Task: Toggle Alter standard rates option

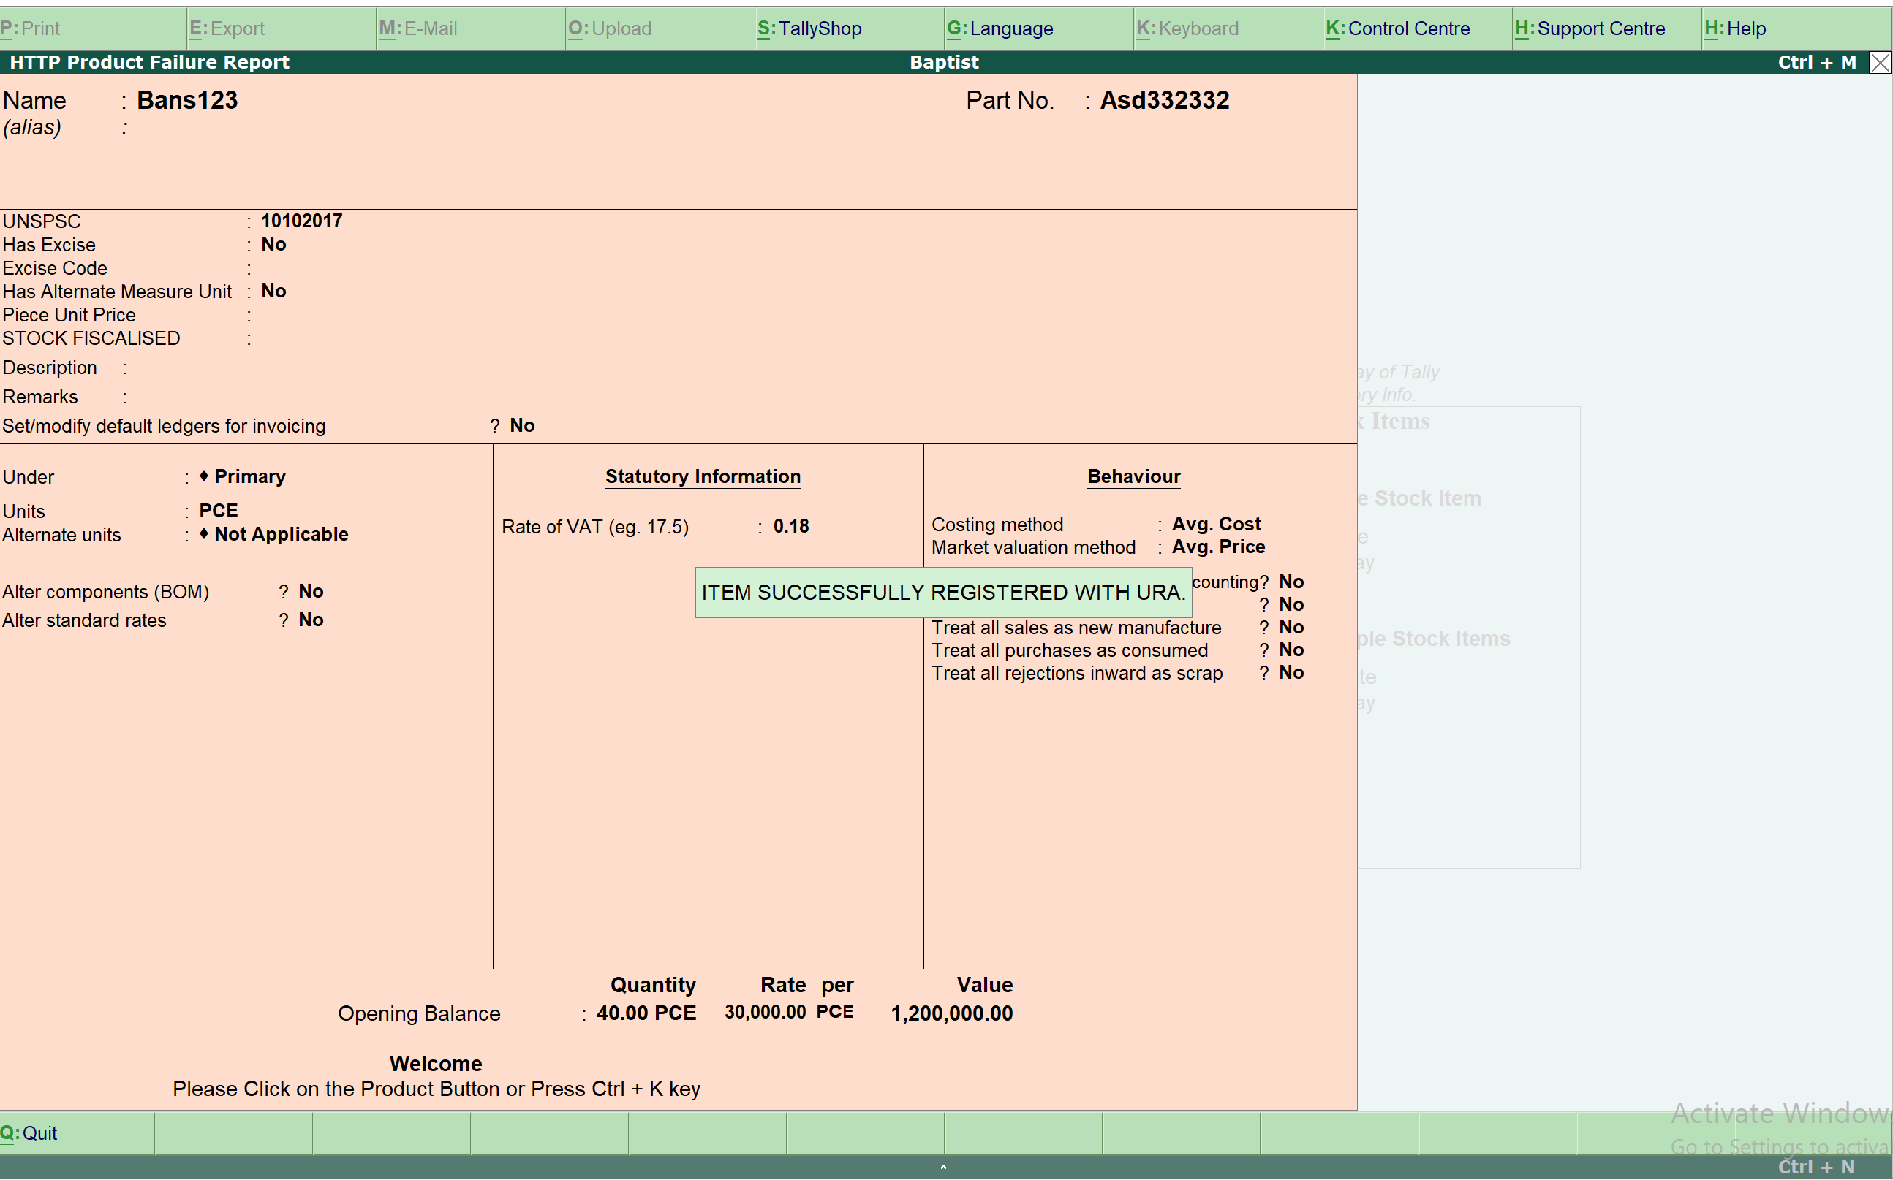Action: [311, 620]
